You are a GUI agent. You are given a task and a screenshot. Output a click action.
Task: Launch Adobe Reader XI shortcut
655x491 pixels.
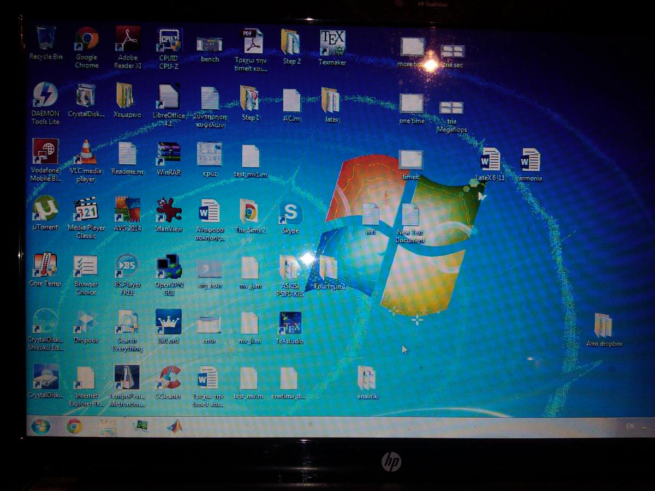pyautogui.click(x=128, y=39)
